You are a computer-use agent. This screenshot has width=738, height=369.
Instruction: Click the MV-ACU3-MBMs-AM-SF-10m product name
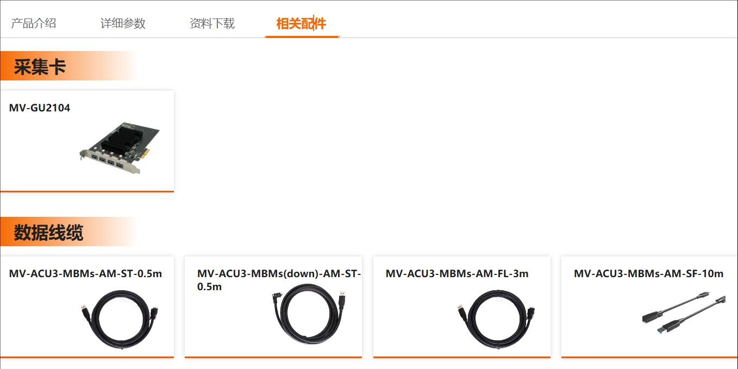tap(649, 273)
